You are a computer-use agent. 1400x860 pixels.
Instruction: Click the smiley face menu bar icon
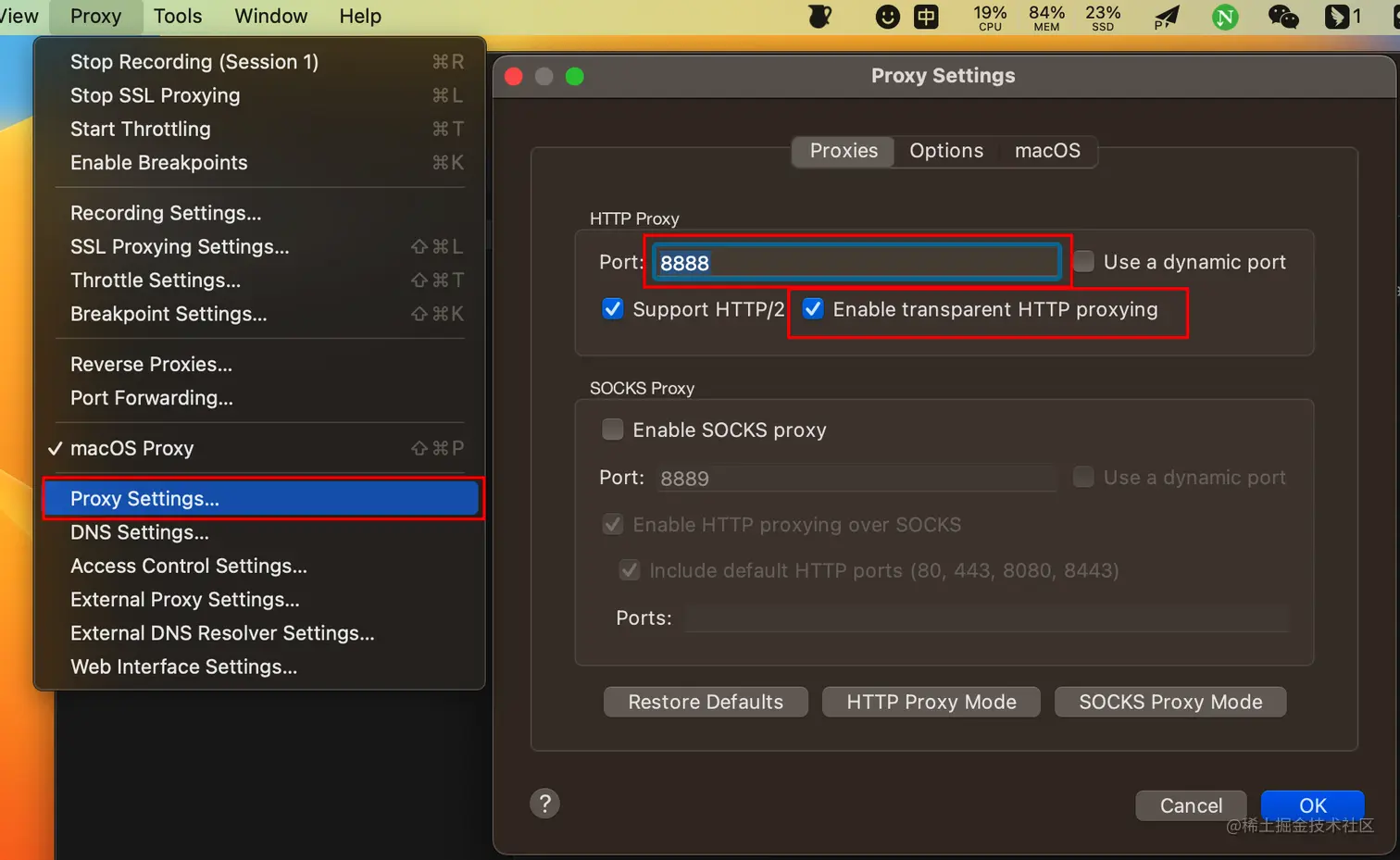(887, 17)
